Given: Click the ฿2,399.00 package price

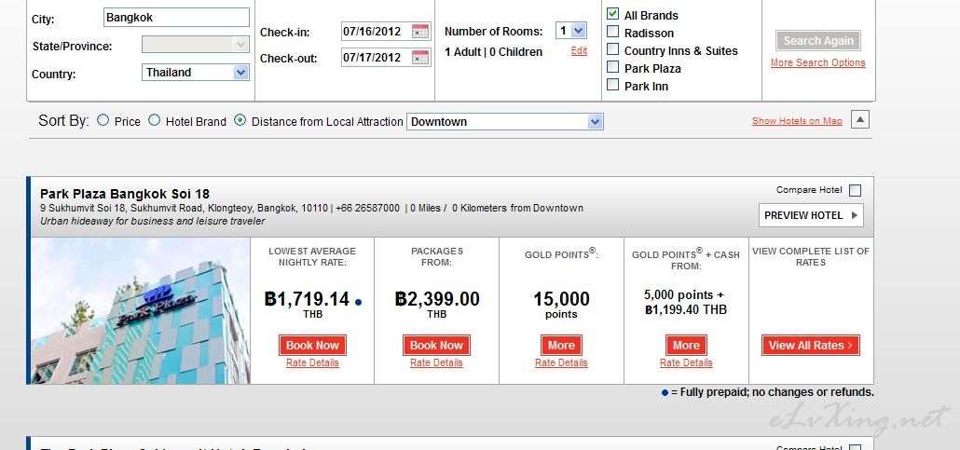Looking at the screenshot, I should tap(437, 299).
